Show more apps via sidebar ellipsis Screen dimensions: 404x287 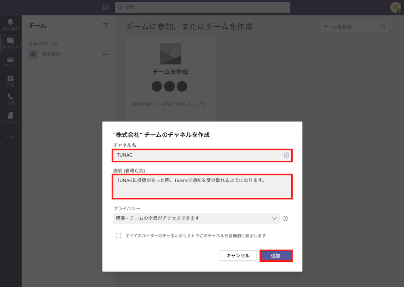[x=10, y=137]
